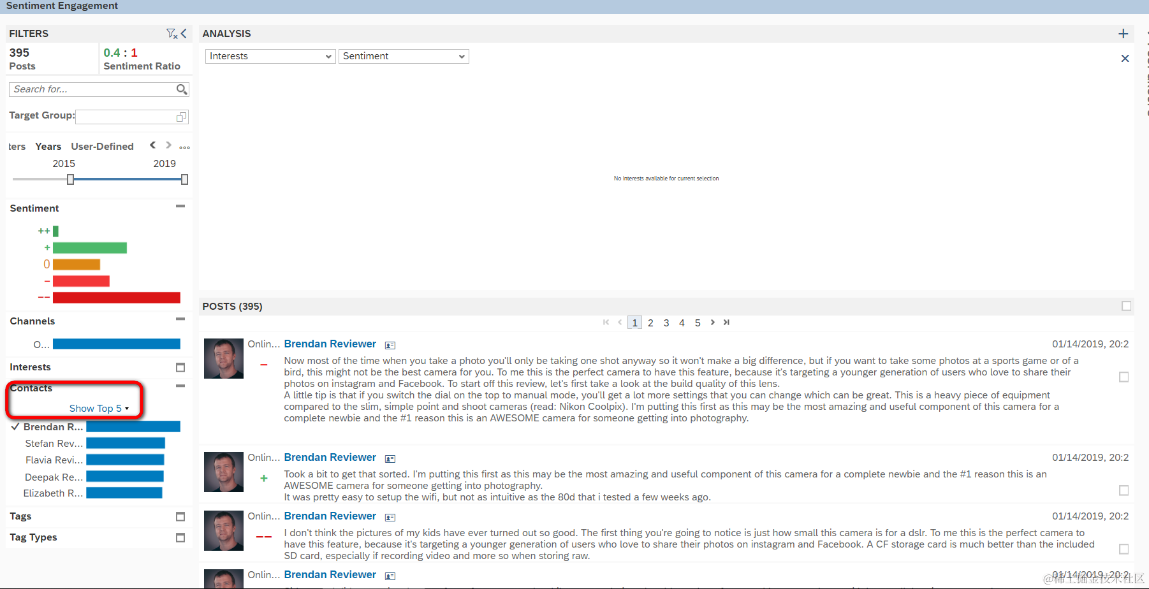Open the Interests dimension dropdown
Image resolution: width=1149 pixels, height=589 pixels.
[x=270, y=56]
